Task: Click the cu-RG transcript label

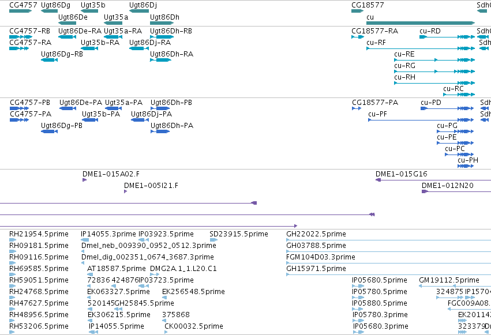Action: 404,66
